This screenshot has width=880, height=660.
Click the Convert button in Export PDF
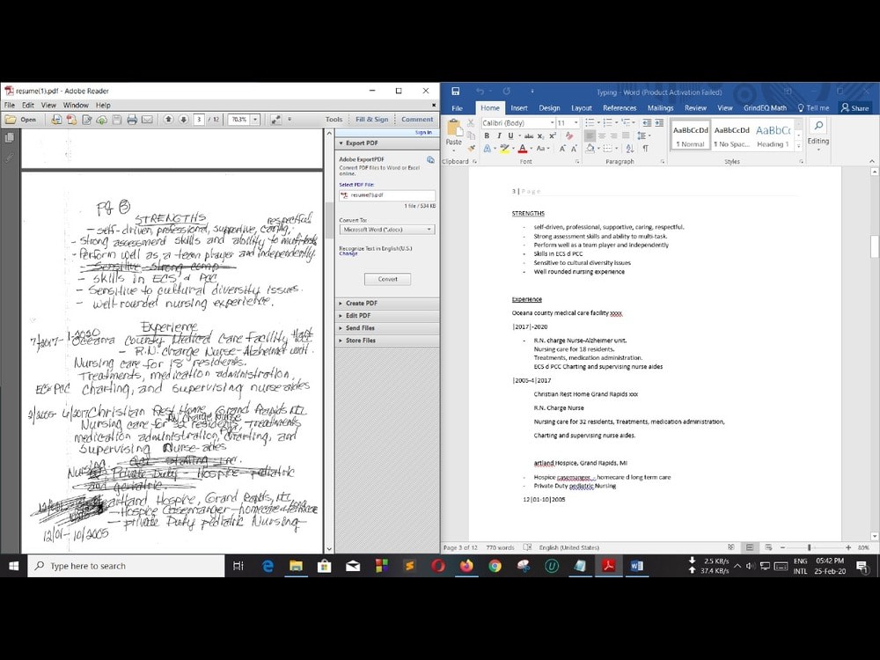click(387, 279)
